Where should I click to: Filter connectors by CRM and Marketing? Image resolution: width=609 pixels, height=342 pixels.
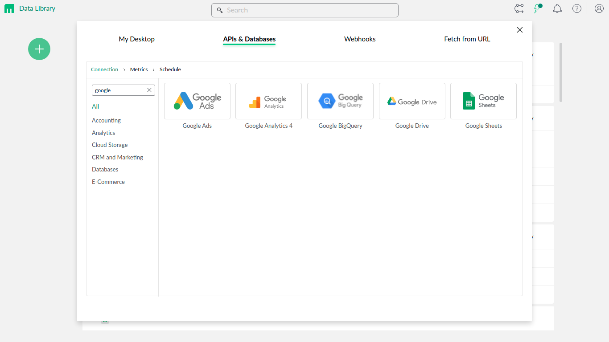[x=117, y=157]
